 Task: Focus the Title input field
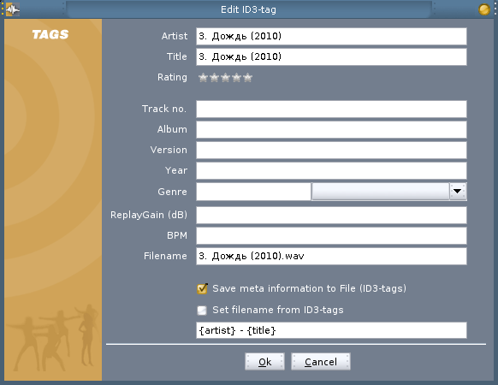[331, 56]
